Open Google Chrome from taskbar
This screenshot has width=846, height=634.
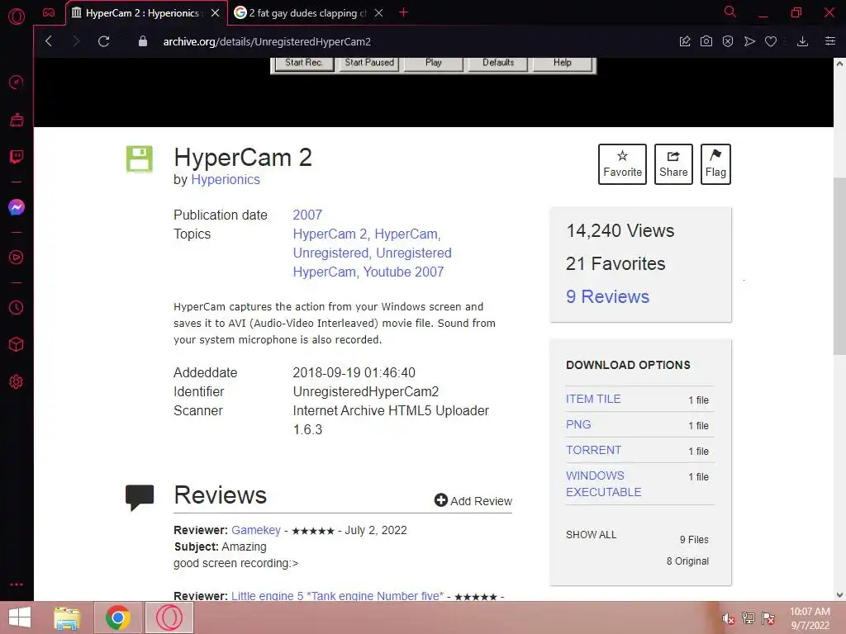[118, 617]
